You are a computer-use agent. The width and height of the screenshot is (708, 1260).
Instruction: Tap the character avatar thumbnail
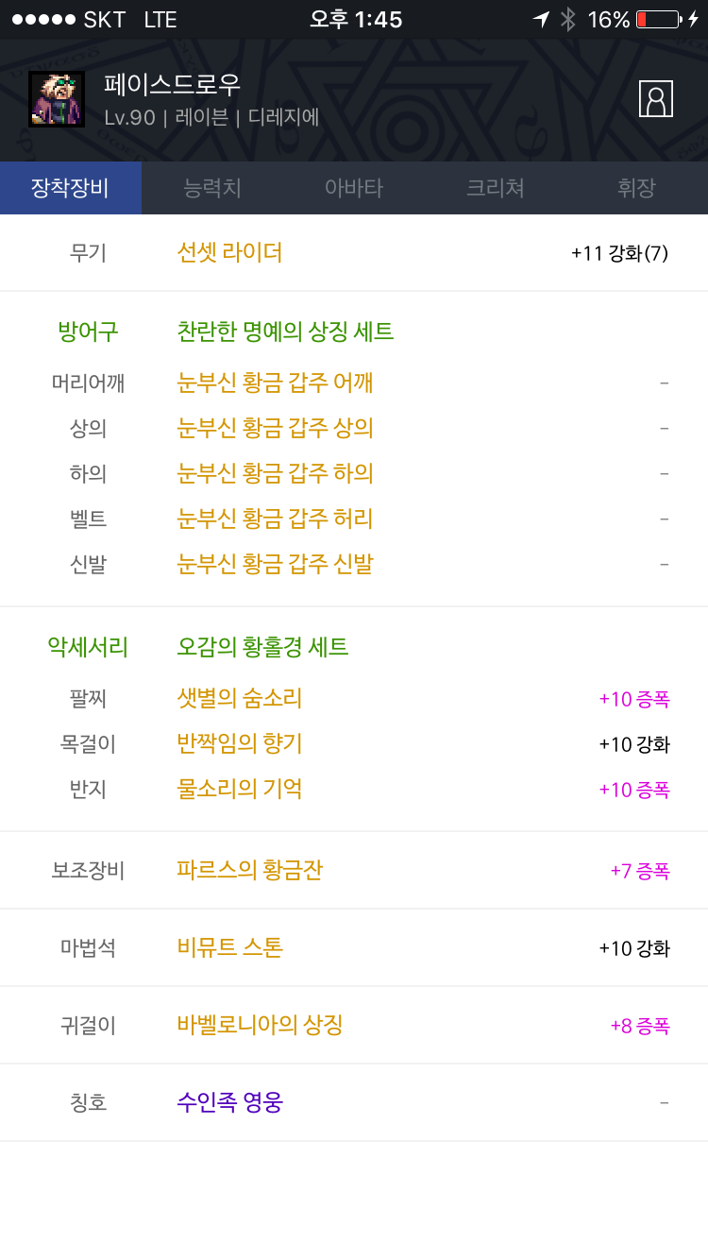(x=57, y=99)
